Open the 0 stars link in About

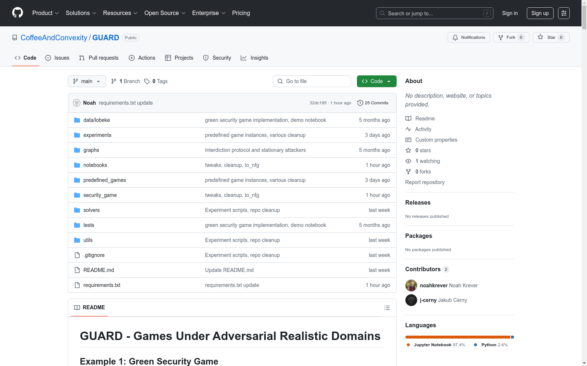[x=423, y=150]
